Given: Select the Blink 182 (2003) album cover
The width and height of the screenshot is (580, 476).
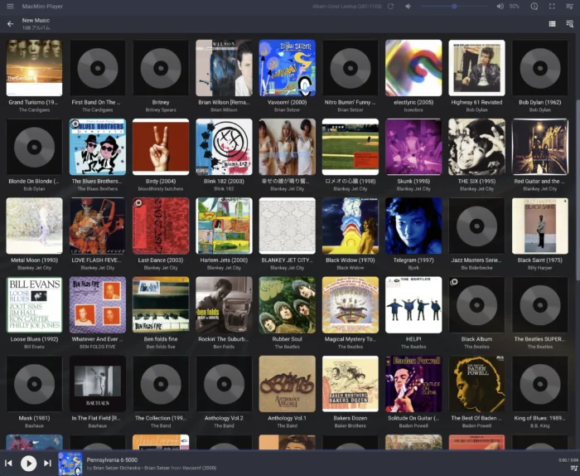Looking at the screenshot, I should click(224, 147).
